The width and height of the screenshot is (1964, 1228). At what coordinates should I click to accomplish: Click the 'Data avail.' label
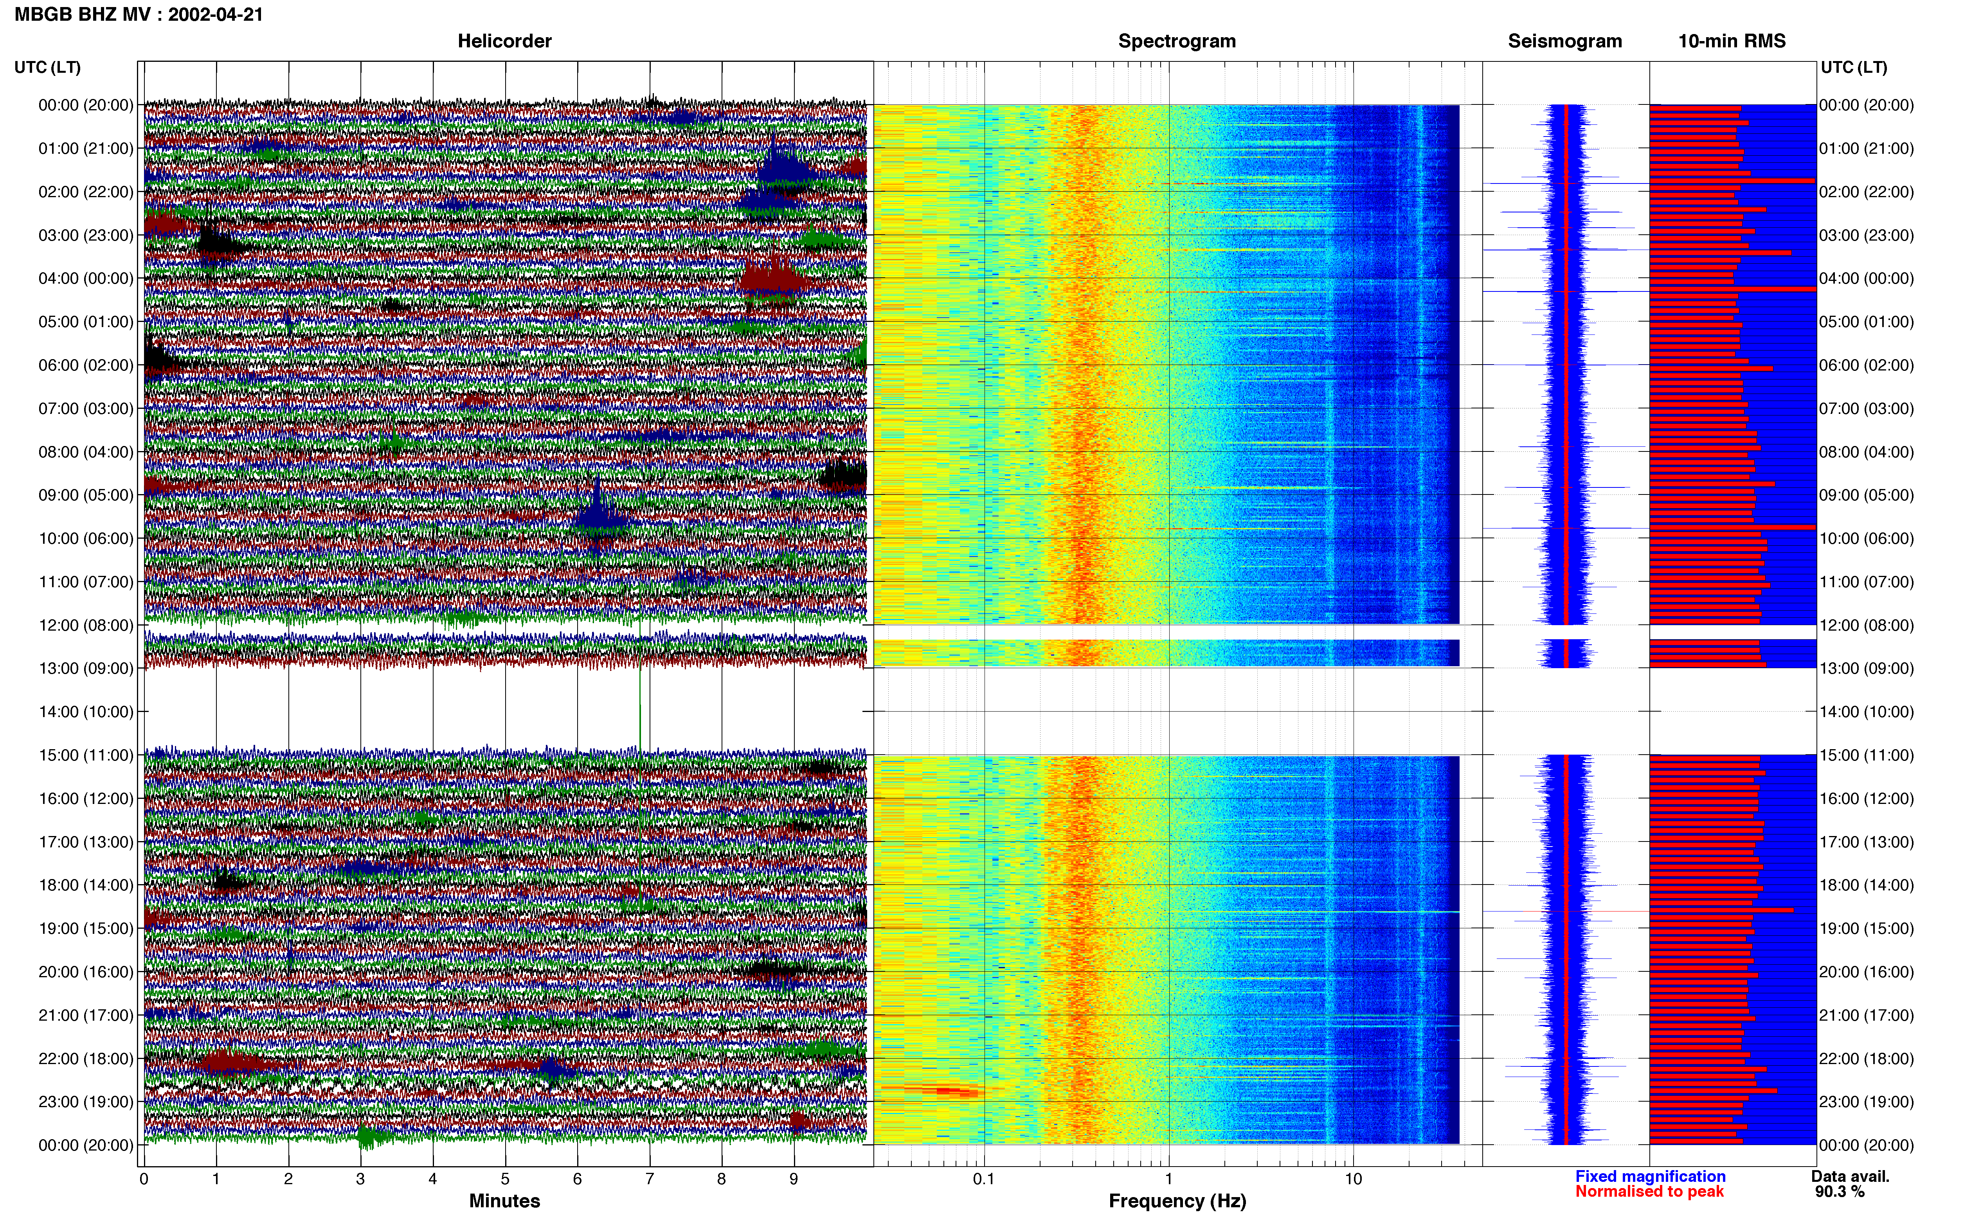(x=1850, y=1176)
